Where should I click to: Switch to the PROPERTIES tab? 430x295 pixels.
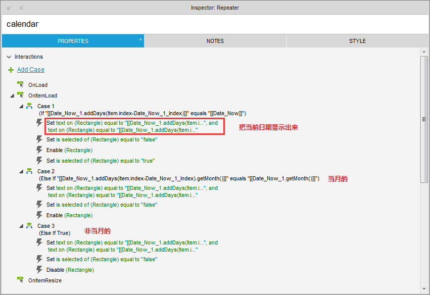click(73, 41)
